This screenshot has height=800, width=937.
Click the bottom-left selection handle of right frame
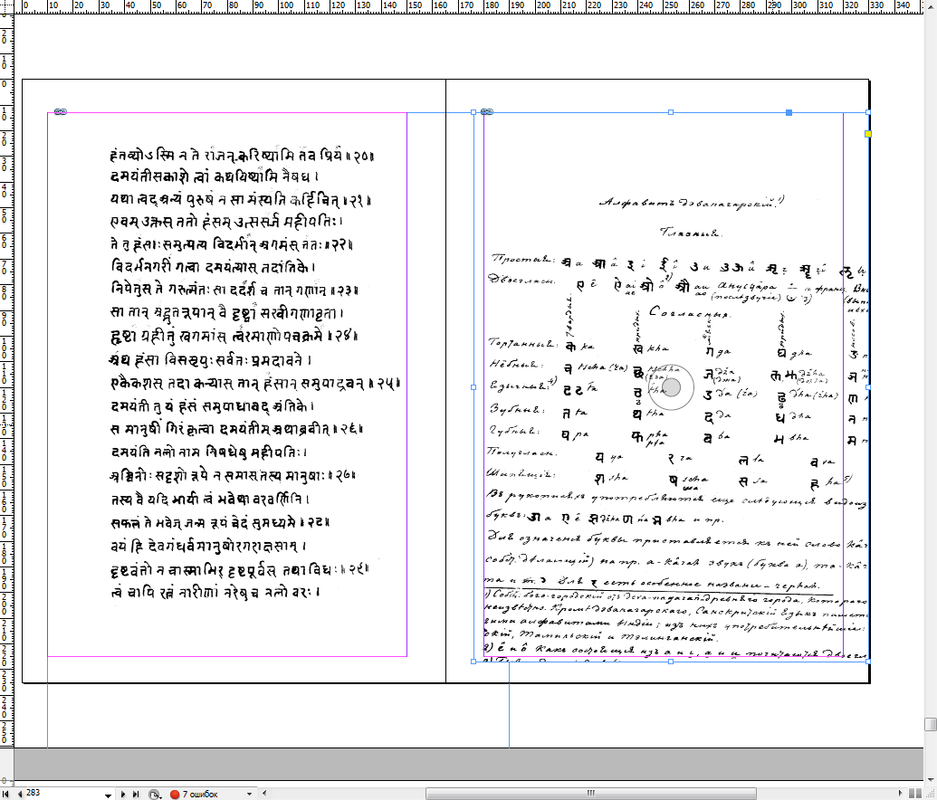[473, 662]
